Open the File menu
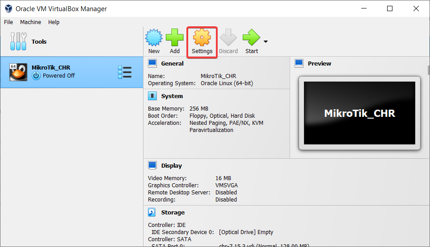The width and height of the screenshot is (430, 247). tap(8, 22)
